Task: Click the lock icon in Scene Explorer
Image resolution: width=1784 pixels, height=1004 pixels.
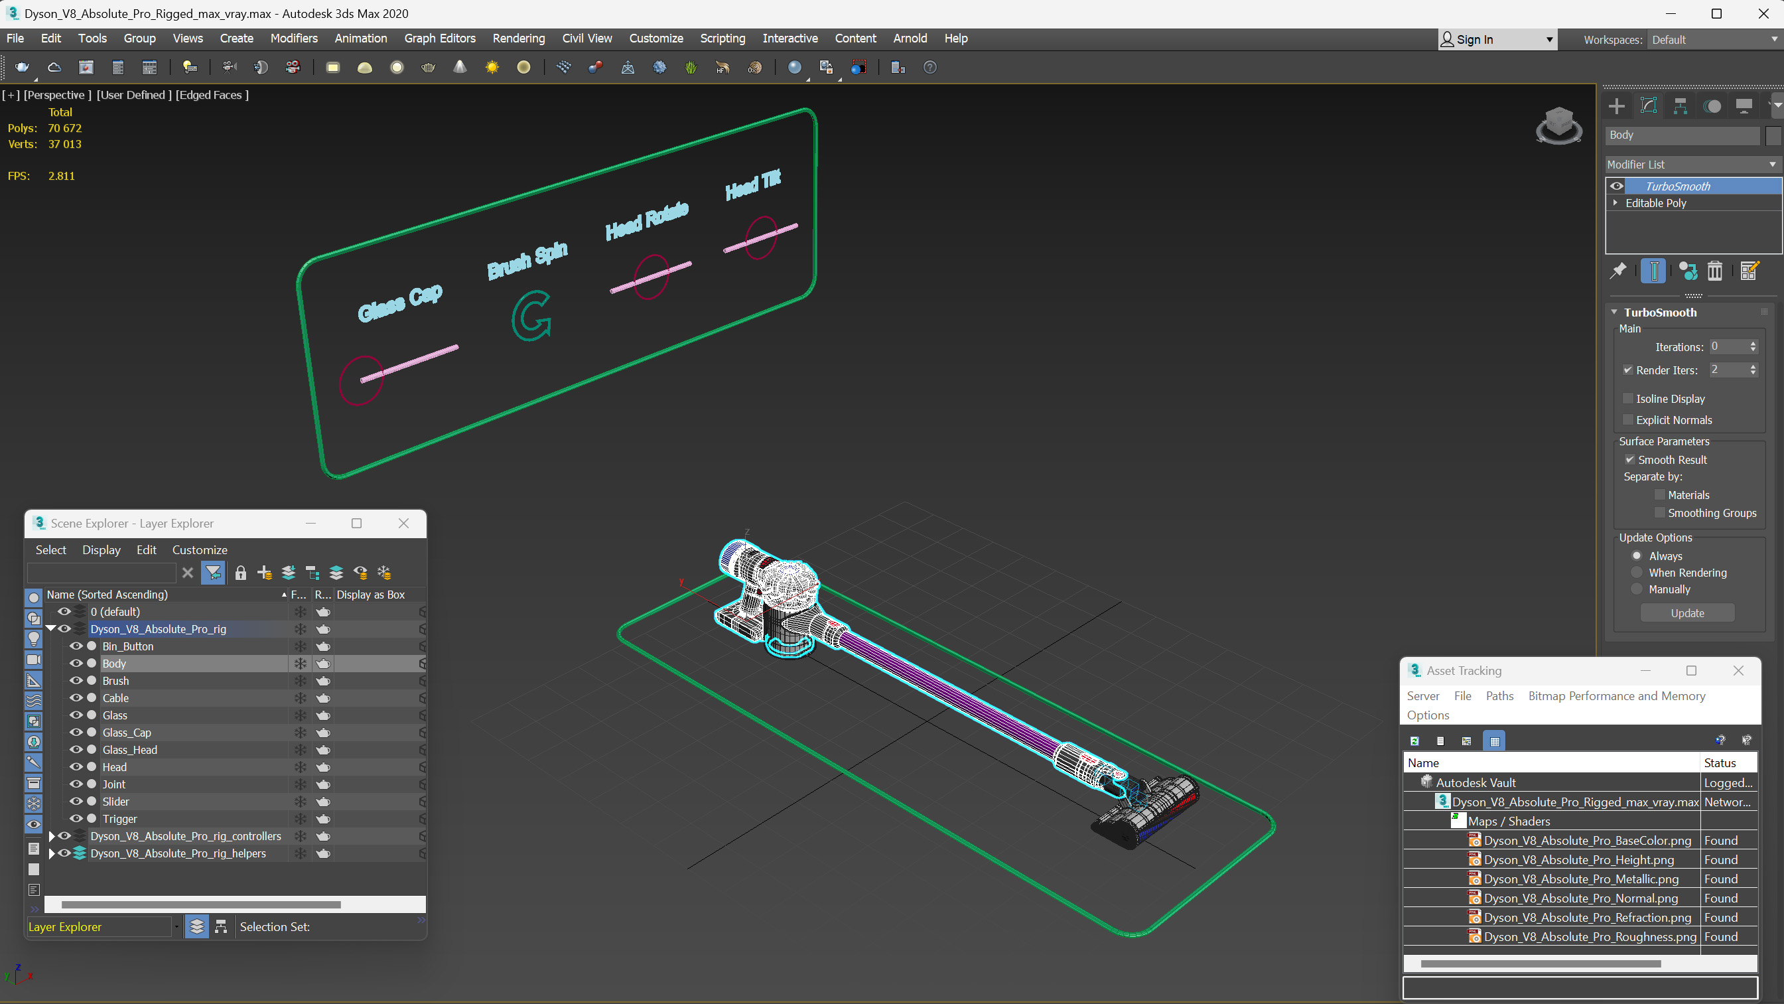Action: tap(240, 573)
